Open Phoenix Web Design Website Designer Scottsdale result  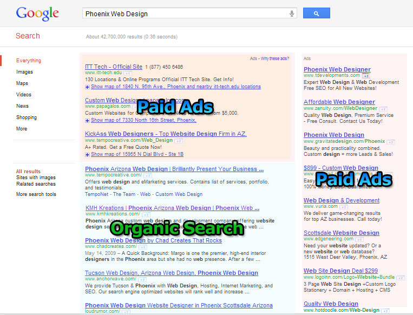(x=179, y=305)
